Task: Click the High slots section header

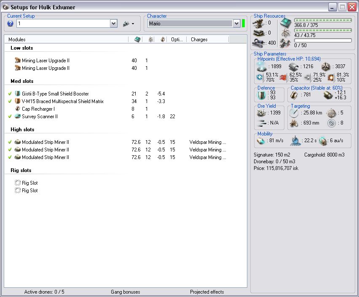Action: (x=22, y=130)
